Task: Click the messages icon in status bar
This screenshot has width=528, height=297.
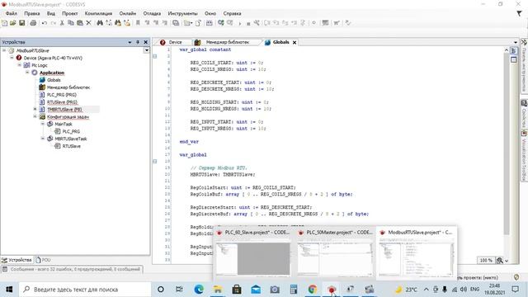Action: 5,270
